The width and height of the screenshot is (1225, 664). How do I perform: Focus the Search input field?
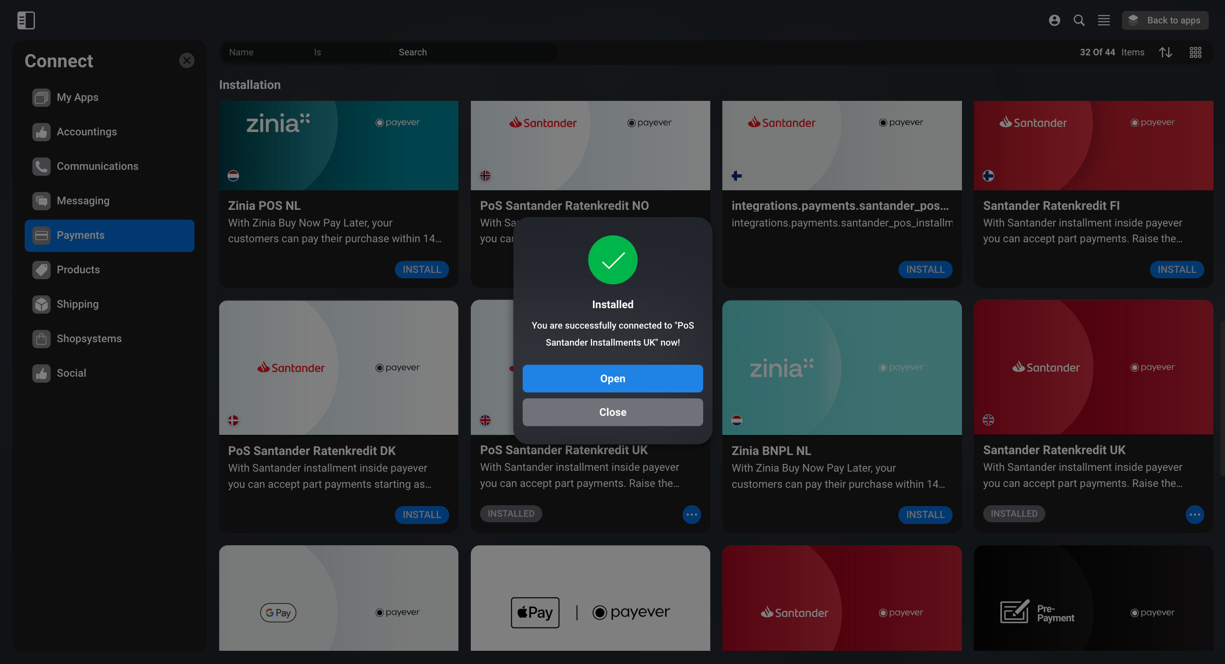coord(474,52)
